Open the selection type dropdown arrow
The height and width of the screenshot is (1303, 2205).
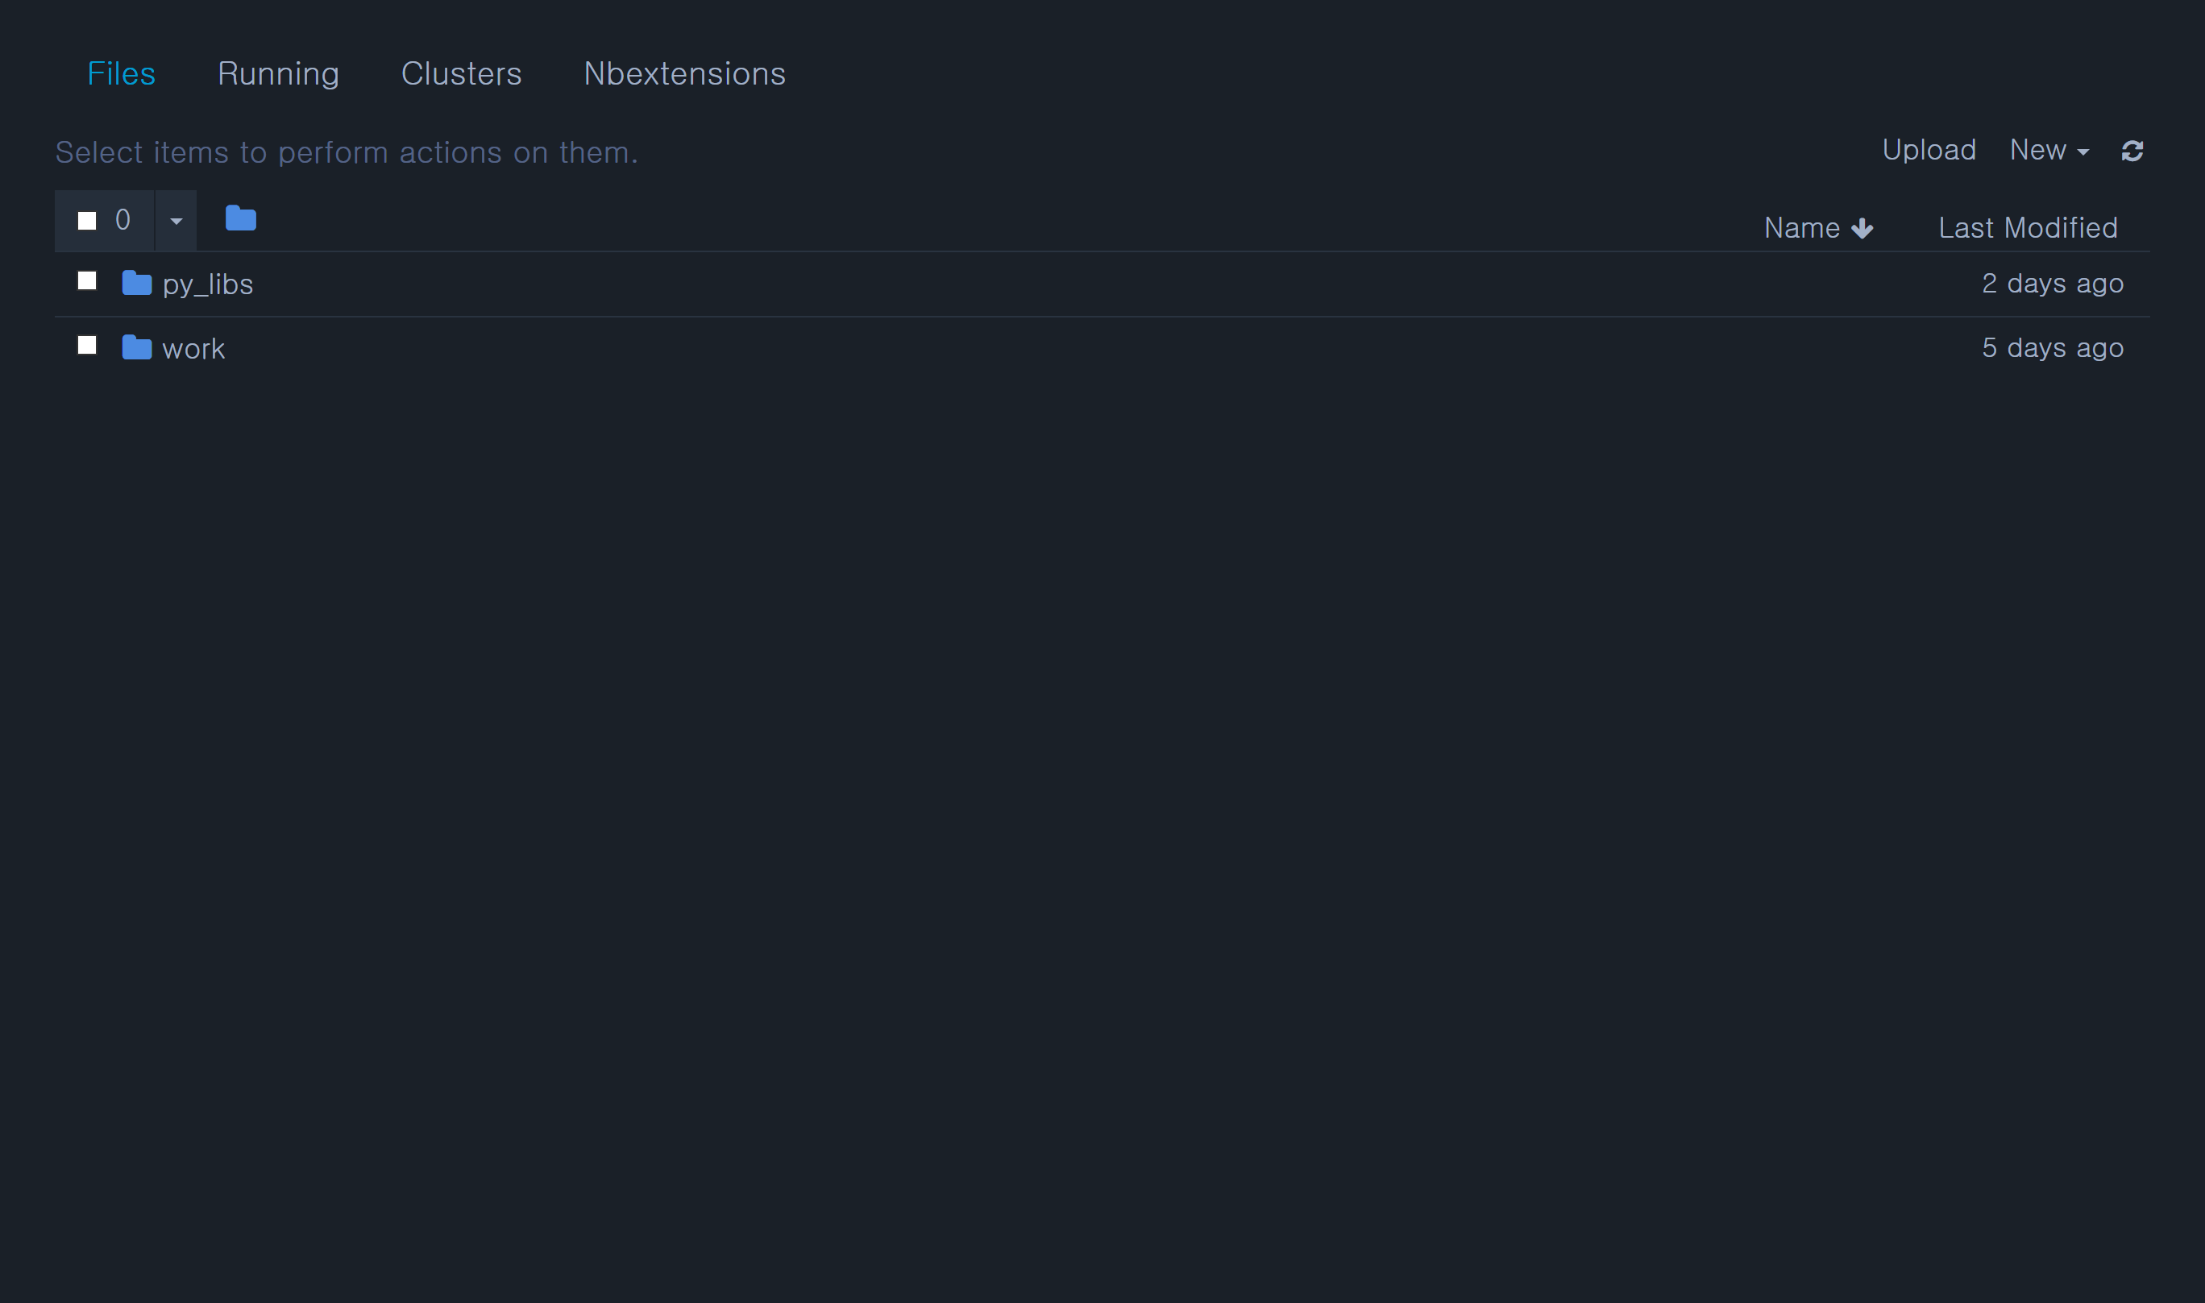(176, 222)
